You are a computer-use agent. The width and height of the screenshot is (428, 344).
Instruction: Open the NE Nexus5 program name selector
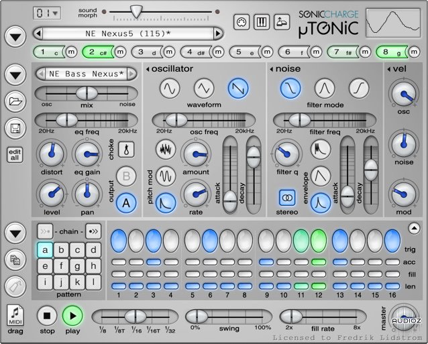(x=127, y=33)
